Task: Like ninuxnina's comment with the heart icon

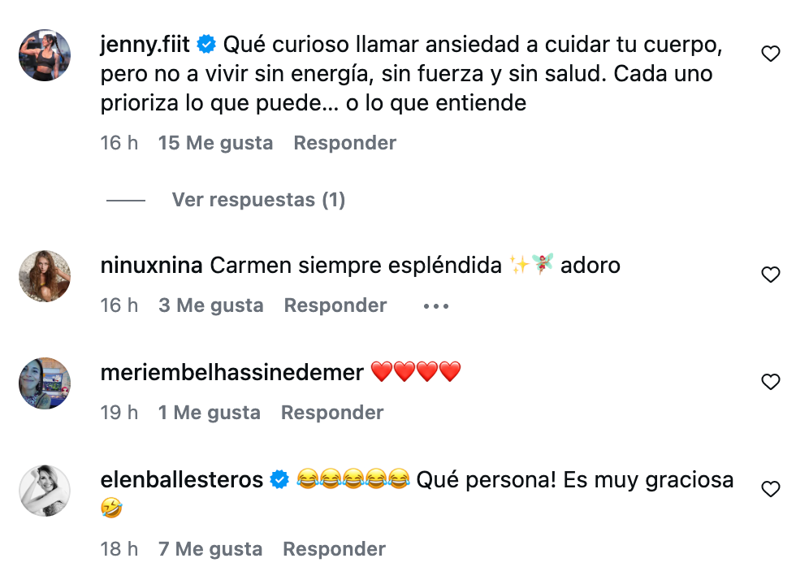Action: 770,275
